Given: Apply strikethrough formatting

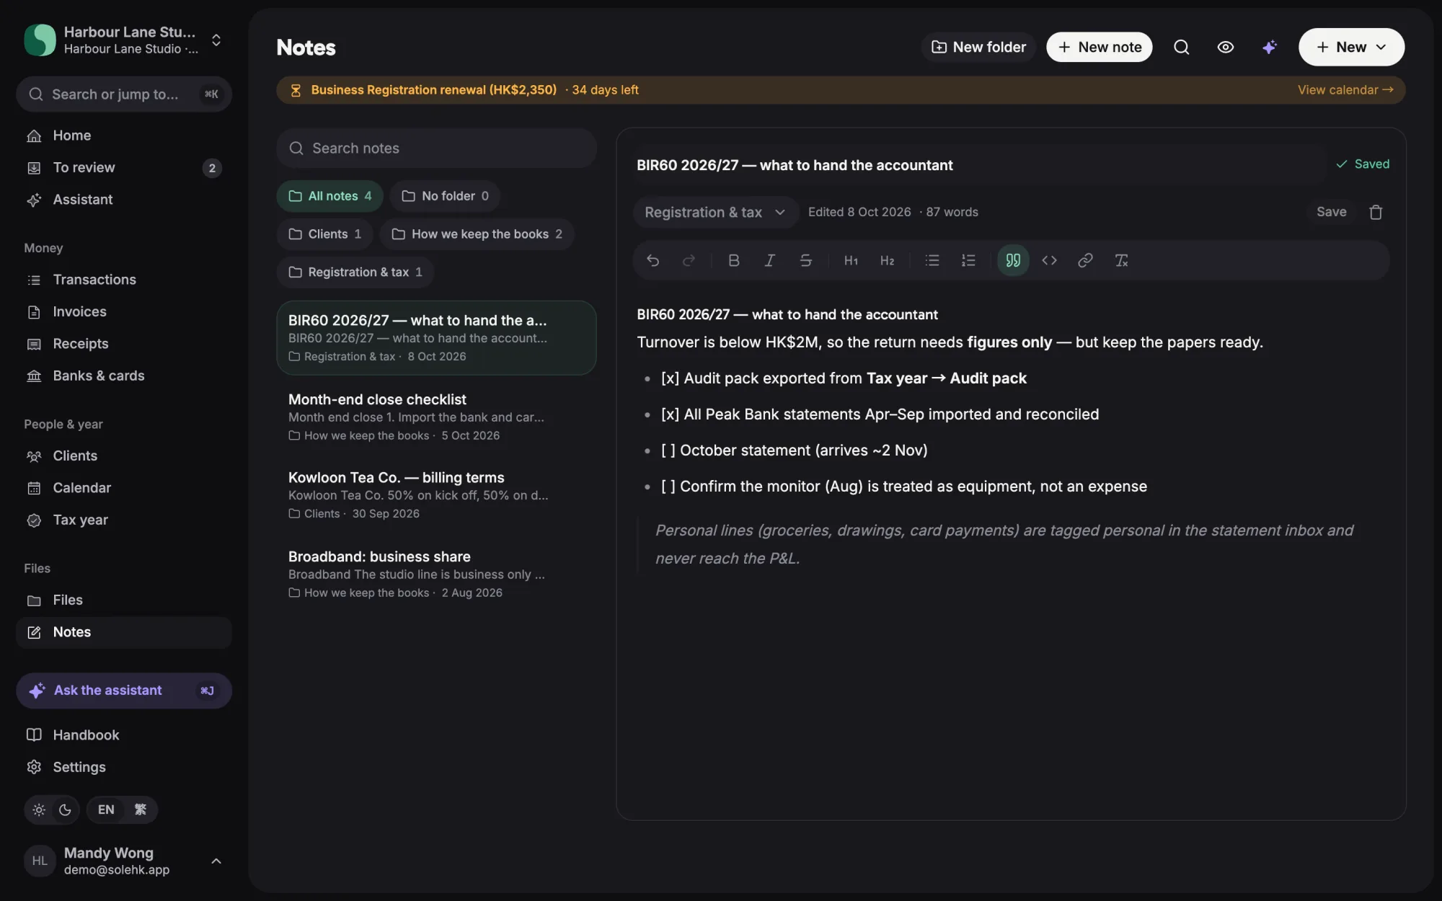Looking at the screenshot, I should coord(805,260).
